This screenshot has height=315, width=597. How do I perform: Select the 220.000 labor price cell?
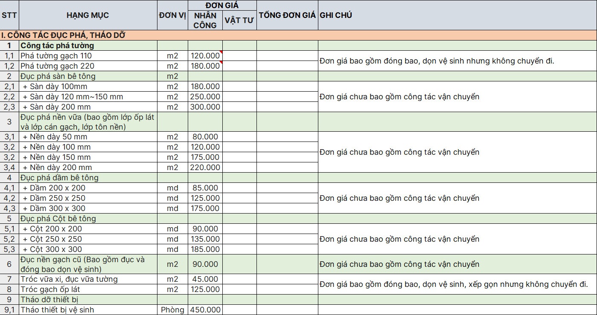pyautogui.click(x=205, y=168)
